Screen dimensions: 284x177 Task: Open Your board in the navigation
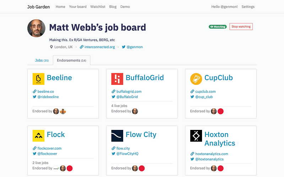(78, 7)
